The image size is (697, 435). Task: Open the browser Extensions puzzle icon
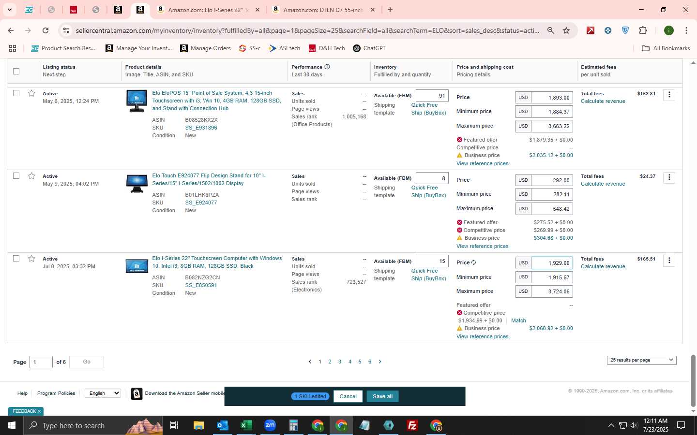point(643,30)
